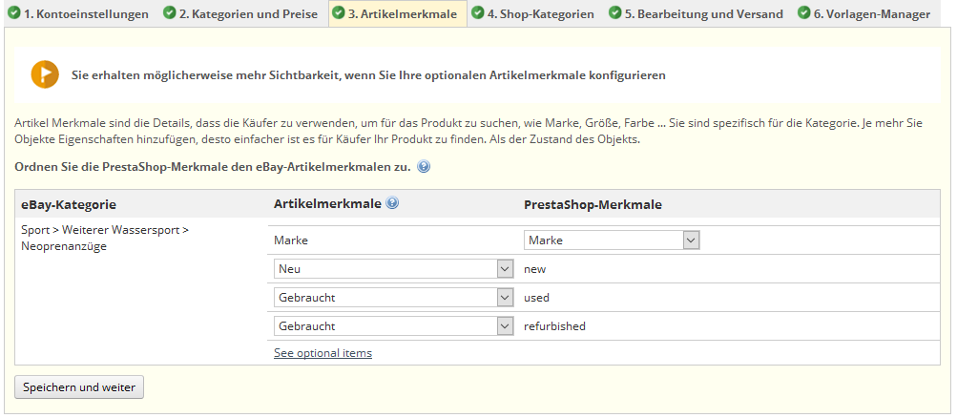Open the Marke PrestaShop-Merkmale dropdown
This screenshot has width=957, height=418.
(x=612, y=240)
